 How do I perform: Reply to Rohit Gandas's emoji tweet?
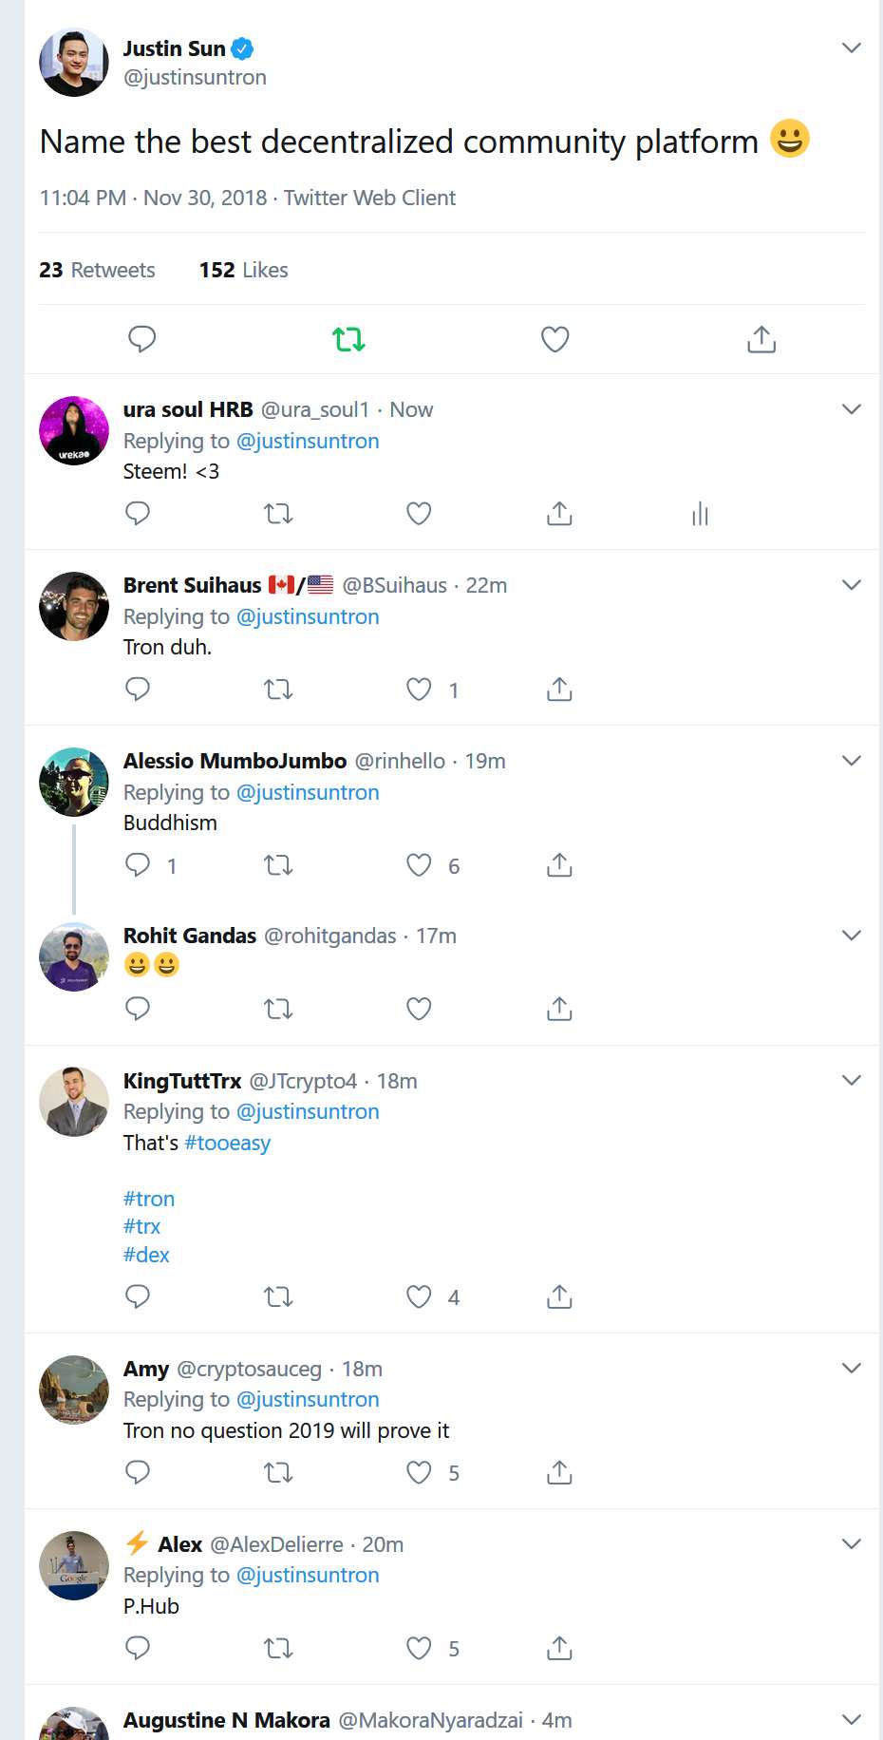[x=138, y=1009]
